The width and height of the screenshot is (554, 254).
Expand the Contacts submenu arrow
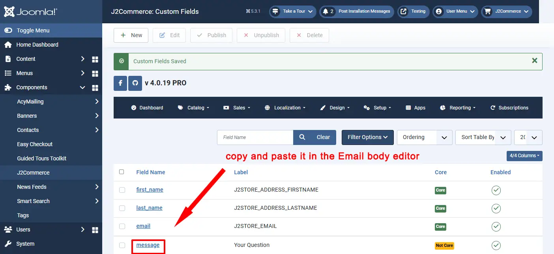tap(97, 130)
